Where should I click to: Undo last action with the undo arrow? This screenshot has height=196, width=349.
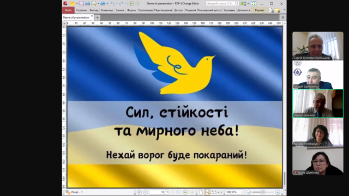pyautogui.click(x=113, y=4)
